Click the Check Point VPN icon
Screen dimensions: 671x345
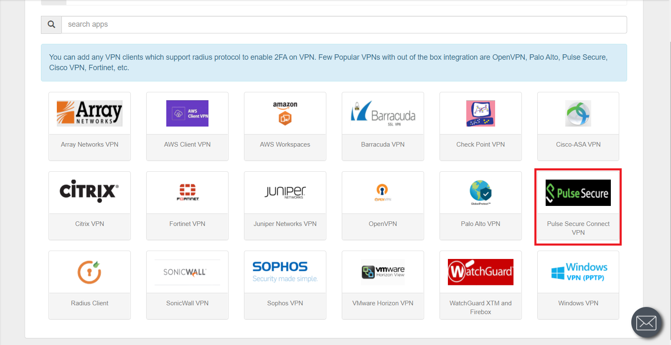[480, 113]
